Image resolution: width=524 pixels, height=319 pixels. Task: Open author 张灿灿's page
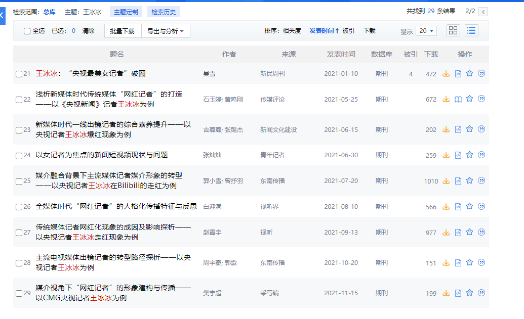tap(212, 155)
